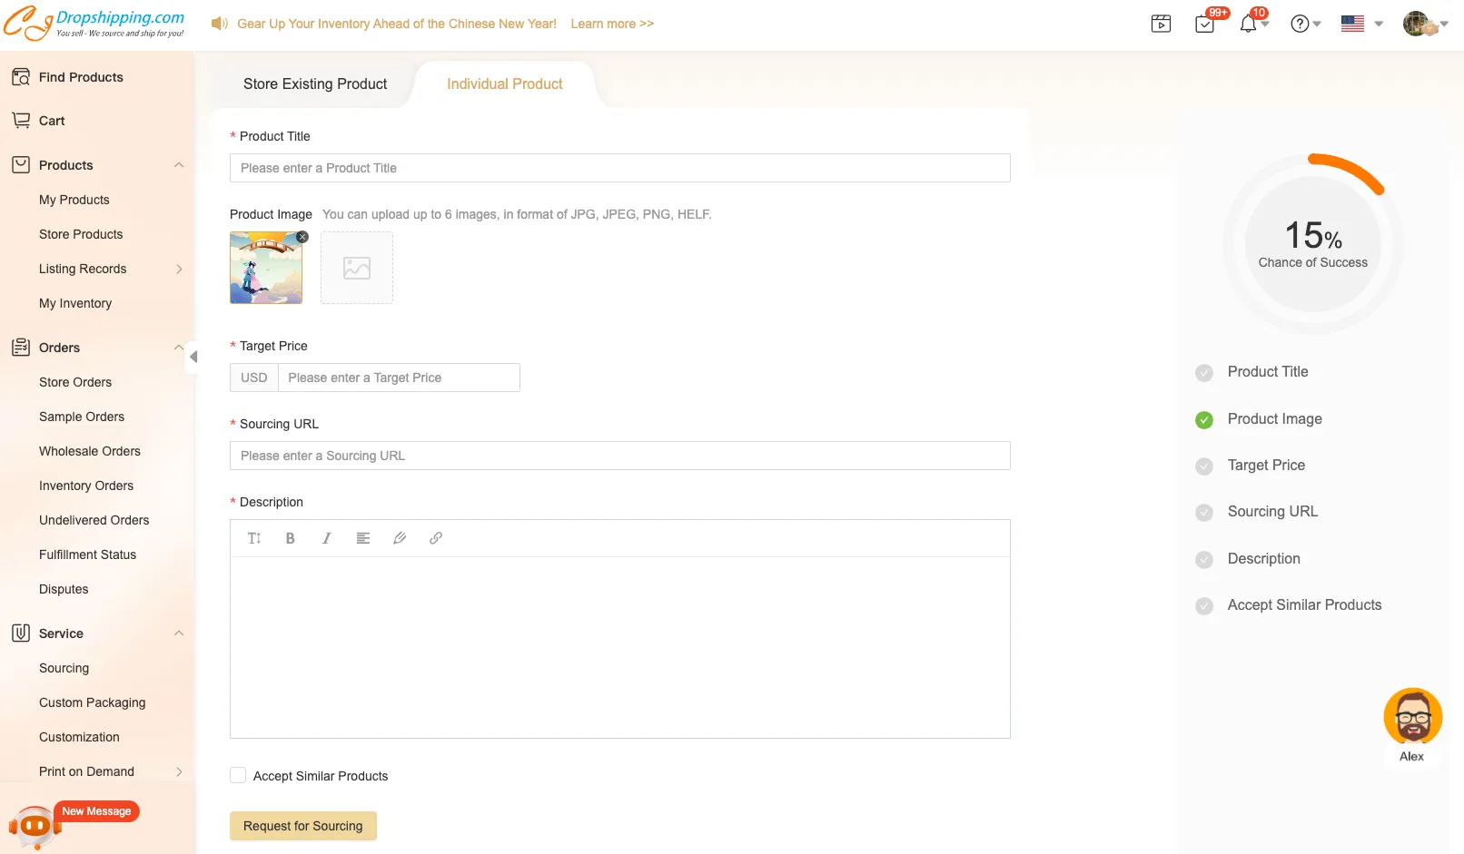Open the language flag dropdown
The image size is (1464, 854).
tap(1361, 25)
